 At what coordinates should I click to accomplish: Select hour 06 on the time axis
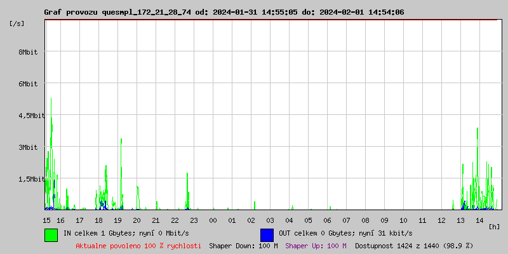[x=327, y=220]
